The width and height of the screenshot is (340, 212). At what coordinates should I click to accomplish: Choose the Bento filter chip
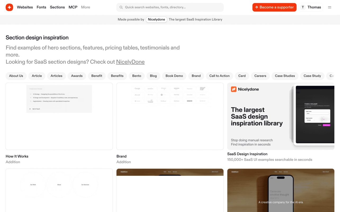(137, 76)
